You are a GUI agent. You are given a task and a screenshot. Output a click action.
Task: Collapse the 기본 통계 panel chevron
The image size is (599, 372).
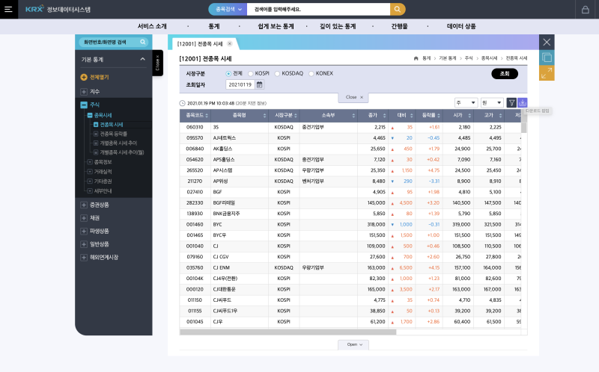(142, 59)
